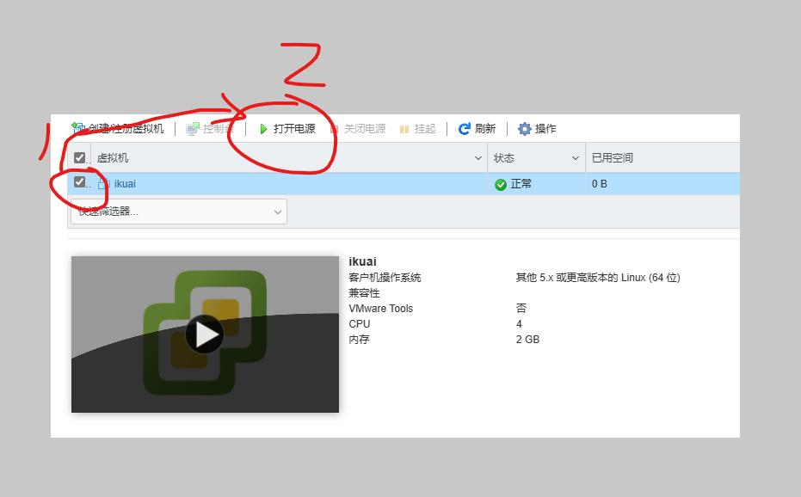Click the play button on the VM preview

pyautogui.click(x=204, y=334)
